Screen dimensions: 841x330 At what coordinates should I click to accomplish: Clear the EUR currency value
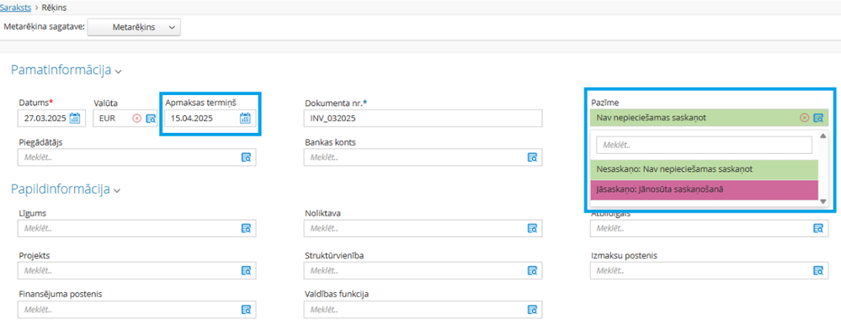pyautogui.click(x=136, y=119)
